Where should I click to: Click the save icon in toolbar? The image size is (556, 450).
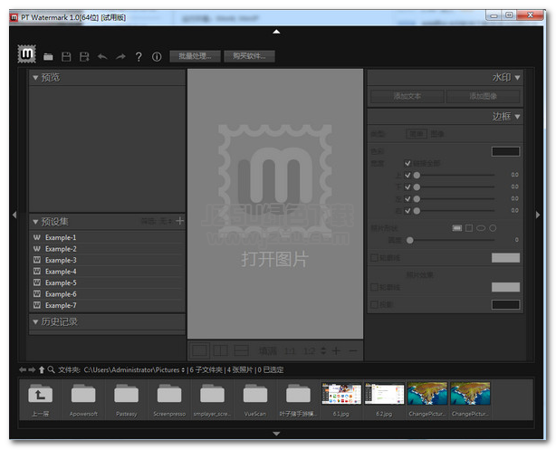[x=66, y=57]
